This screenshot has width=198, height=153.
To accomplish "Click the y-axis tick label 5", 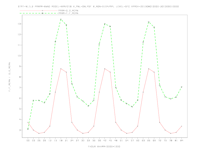I will tap(20, 109).
